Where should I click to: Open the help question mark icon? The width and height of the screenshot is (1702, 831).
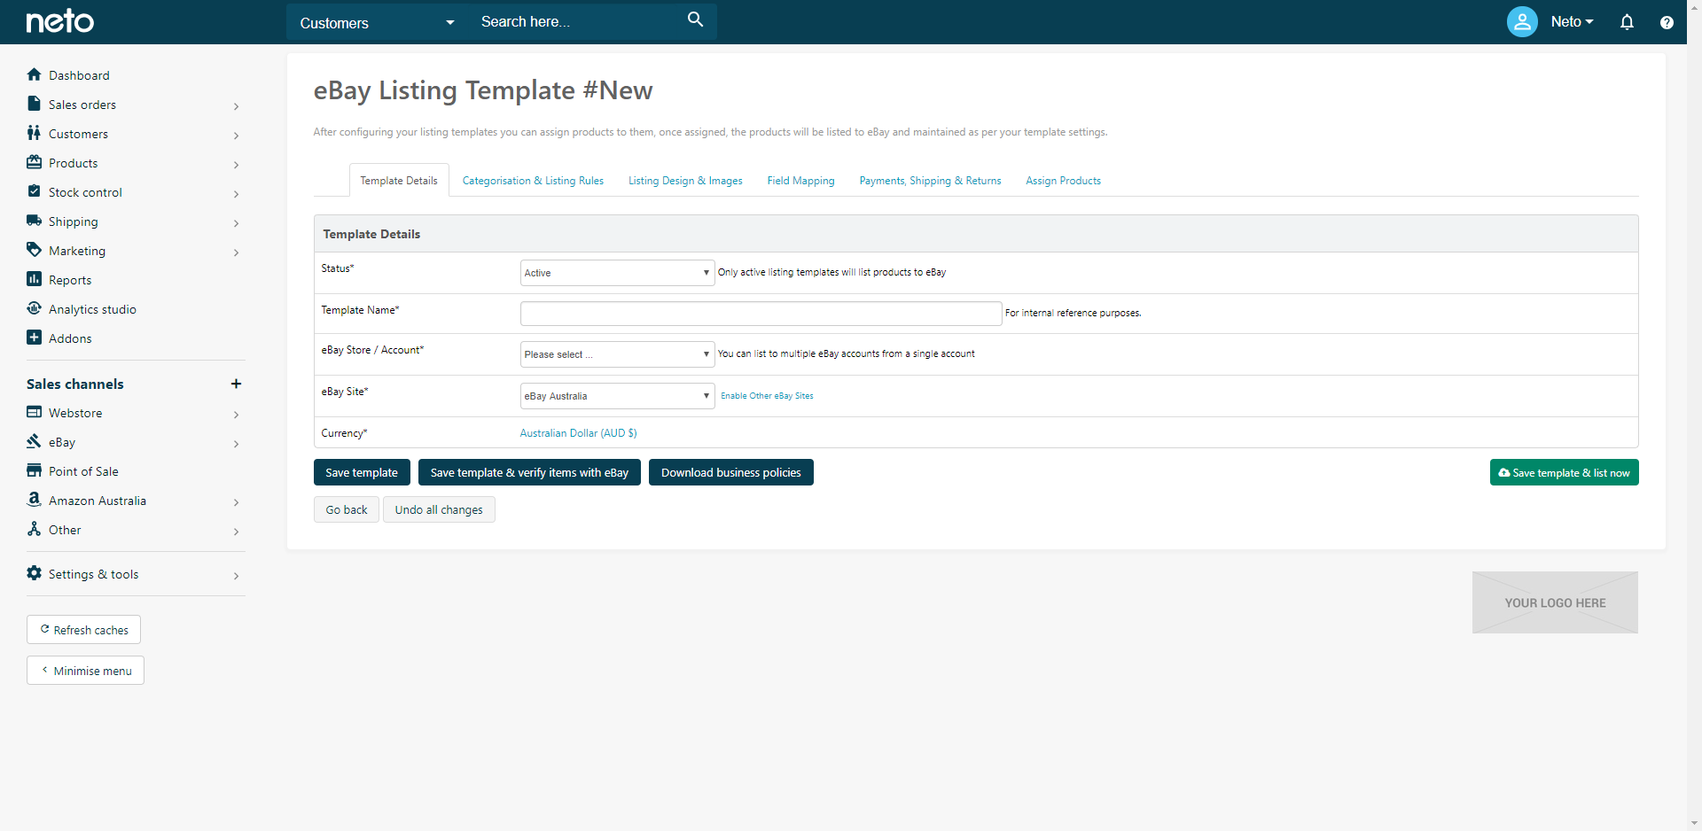pyautogui.click(x=1667, y=23)
